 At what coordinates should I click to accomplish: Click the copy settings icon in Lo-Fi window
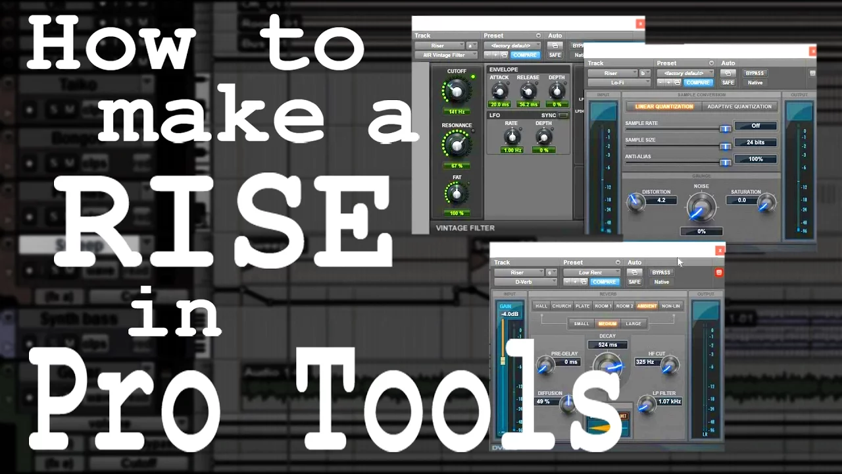click(677, 83)
